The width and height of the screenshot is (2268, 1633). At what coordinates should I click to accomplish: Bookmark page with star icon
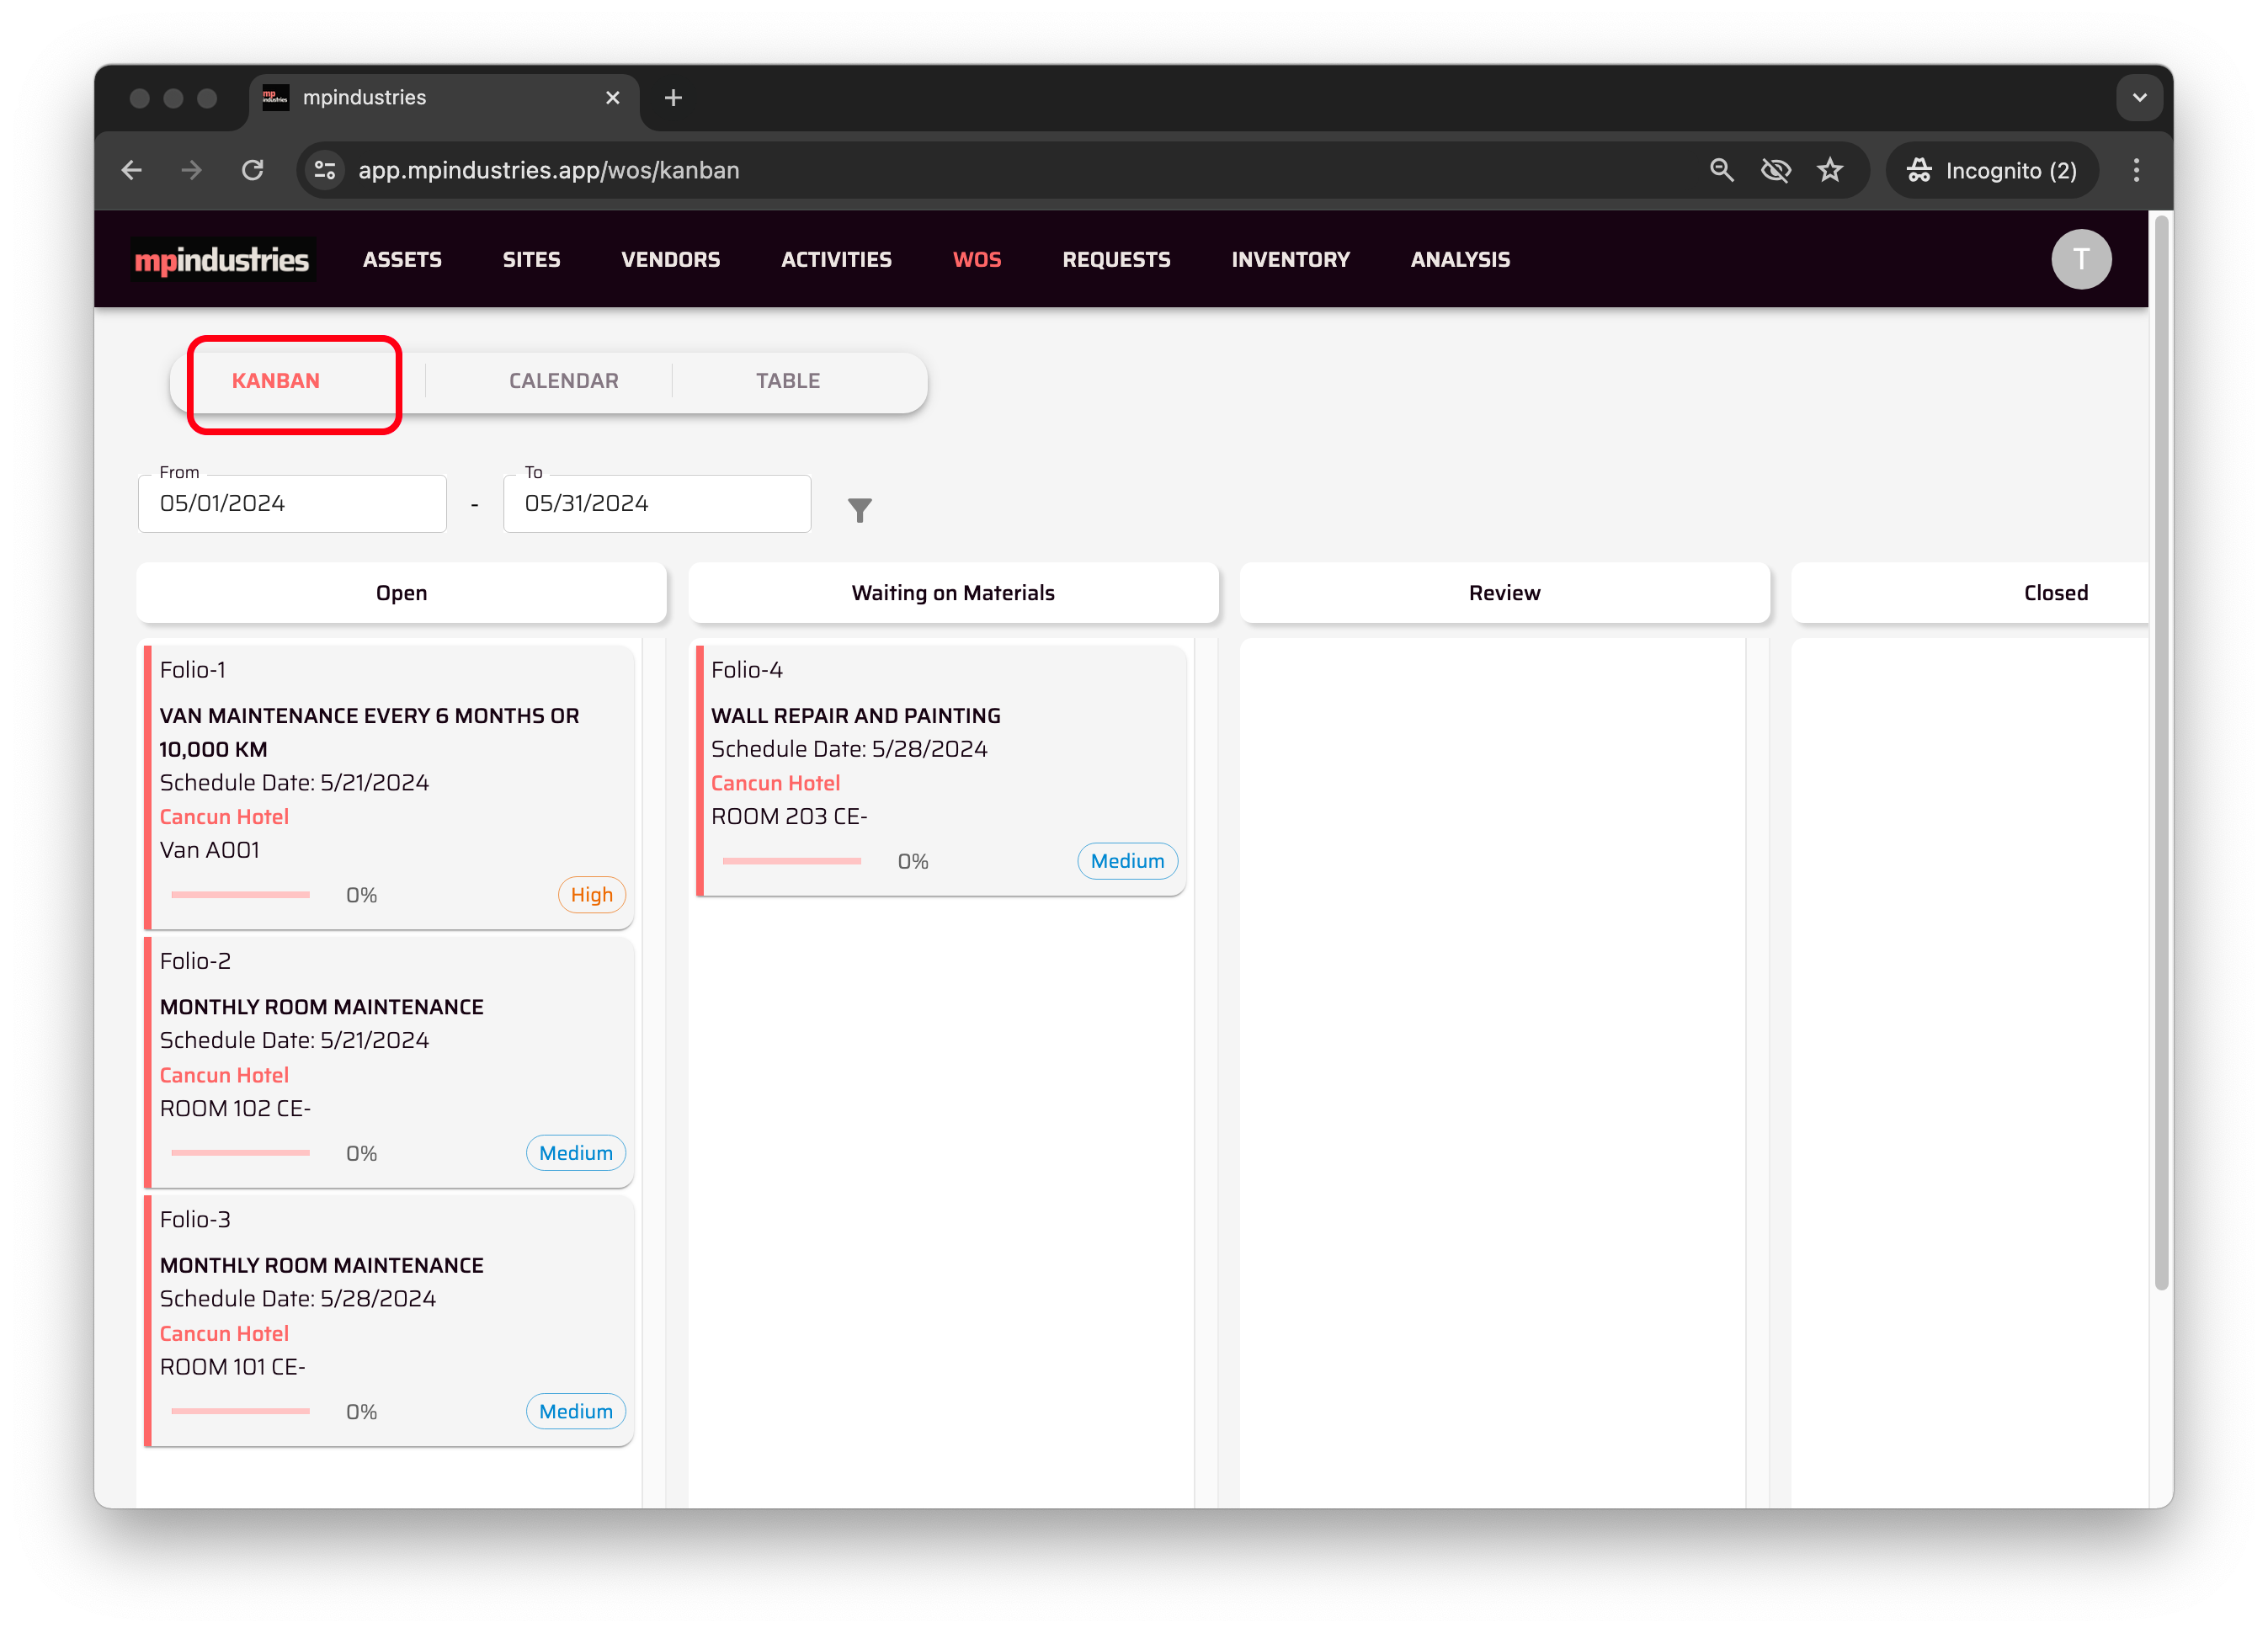click(1829, 170)
